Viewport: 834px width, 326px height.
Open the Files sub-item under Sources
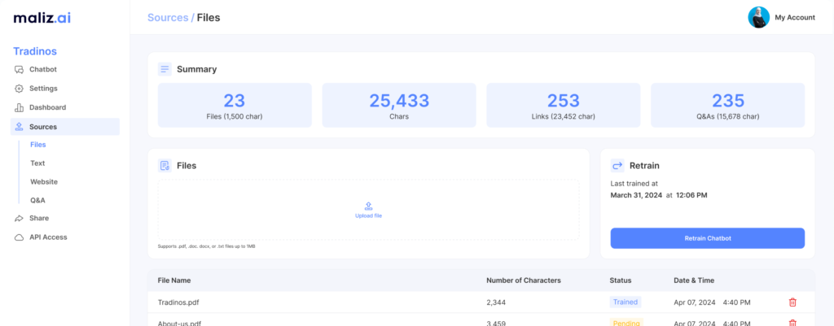click(38, 145)
